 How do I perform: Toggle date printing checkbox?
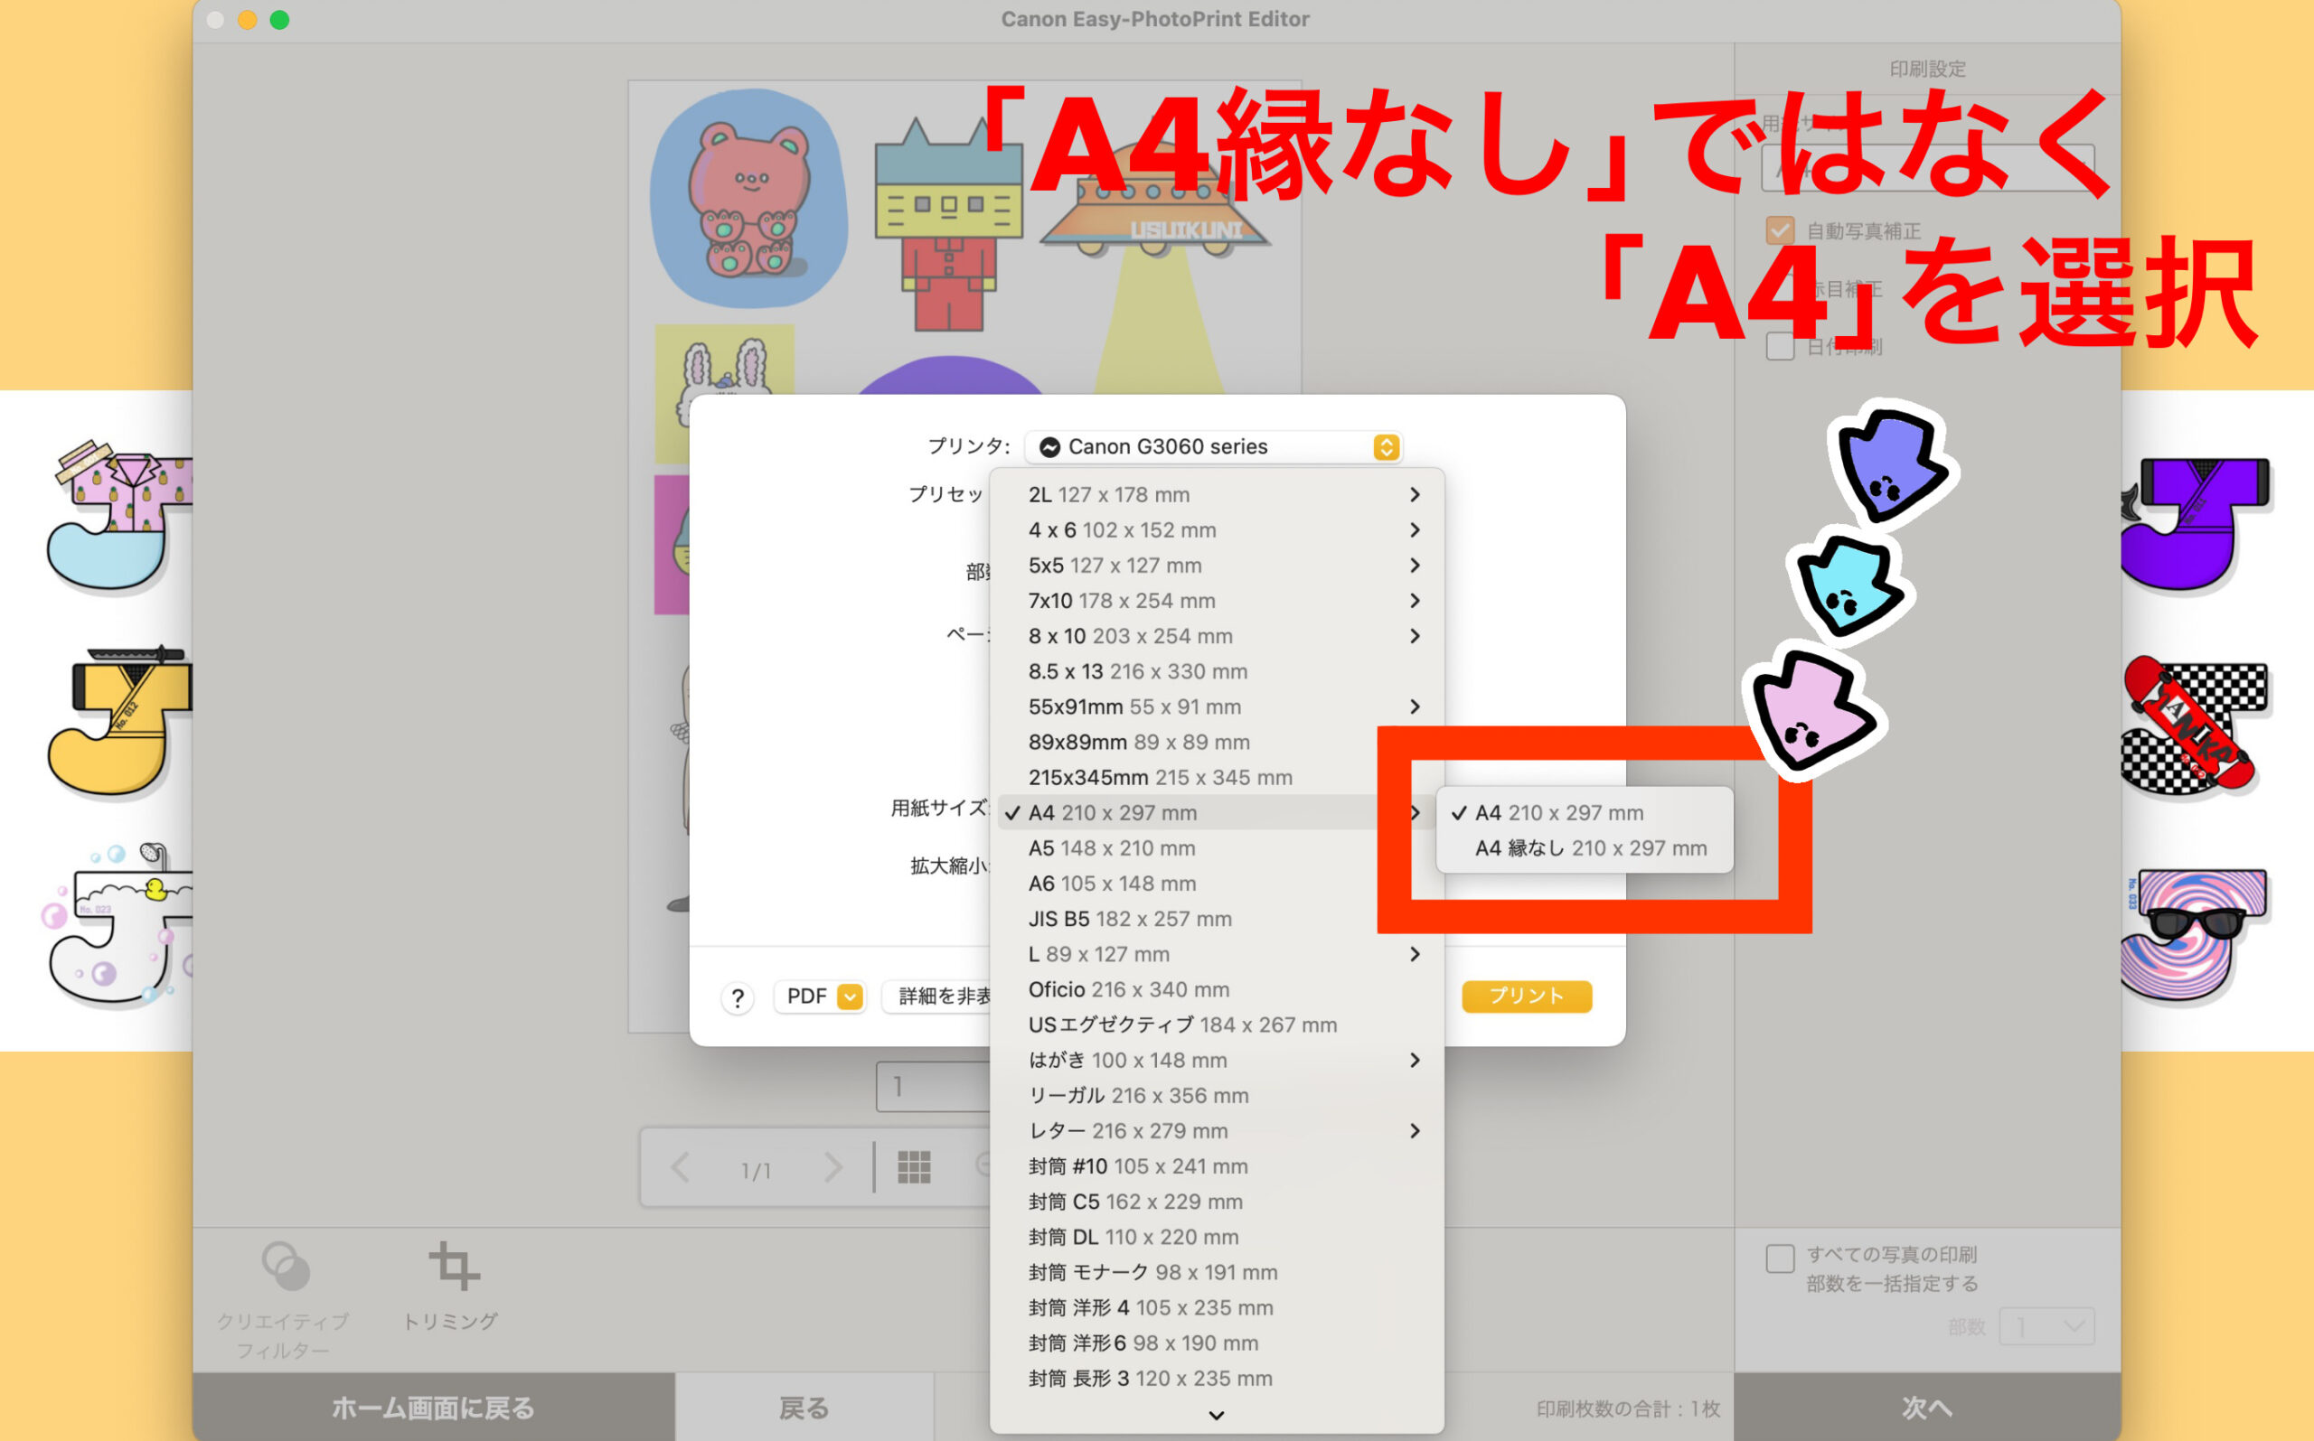pos(1779,346)
